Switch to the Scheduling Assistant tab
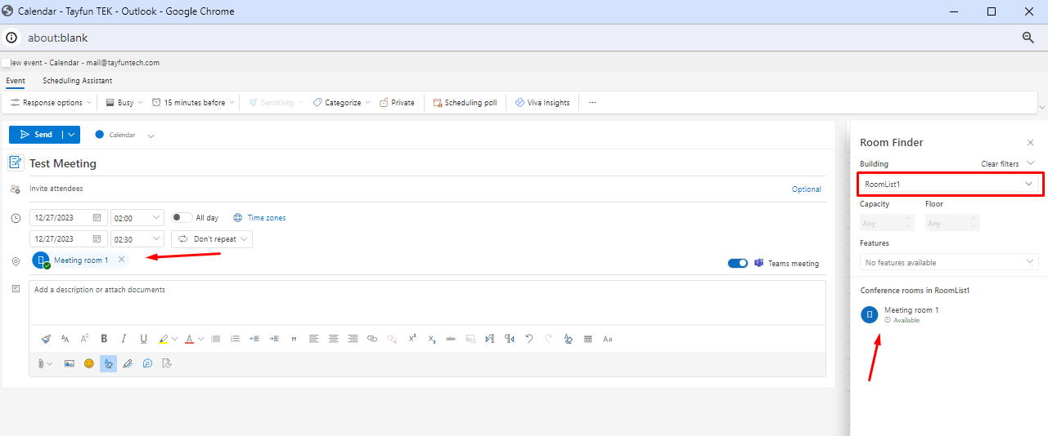This screenshot has width=1048, height=436. [x=78, y=81]
